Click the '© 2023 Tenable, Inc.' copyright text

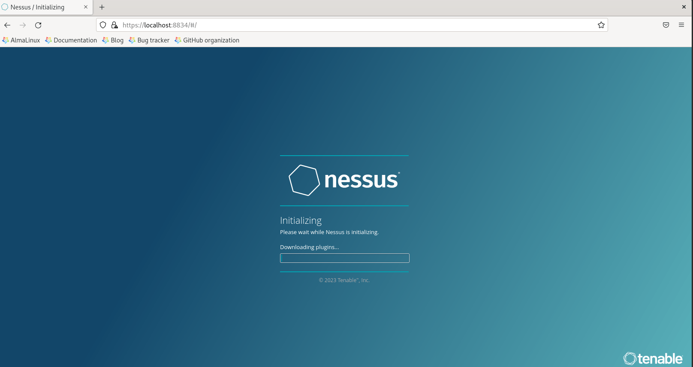pyautogui.click(x=344, y=280)
